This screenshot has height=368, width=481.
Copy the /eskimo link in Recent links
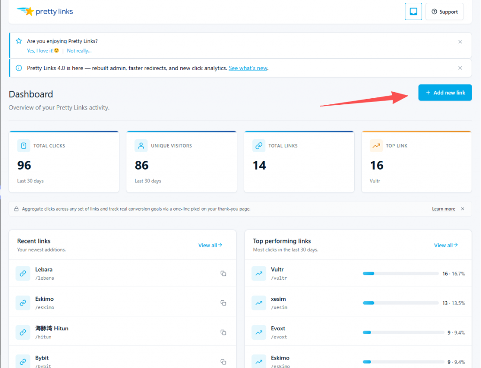coord(223,303)
